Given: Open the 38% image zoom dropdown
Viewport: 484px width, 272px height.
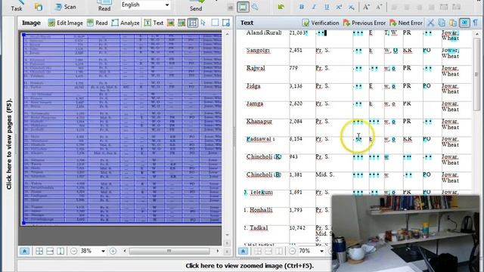Looking at the screenshot, I should [x=103, y=251].
